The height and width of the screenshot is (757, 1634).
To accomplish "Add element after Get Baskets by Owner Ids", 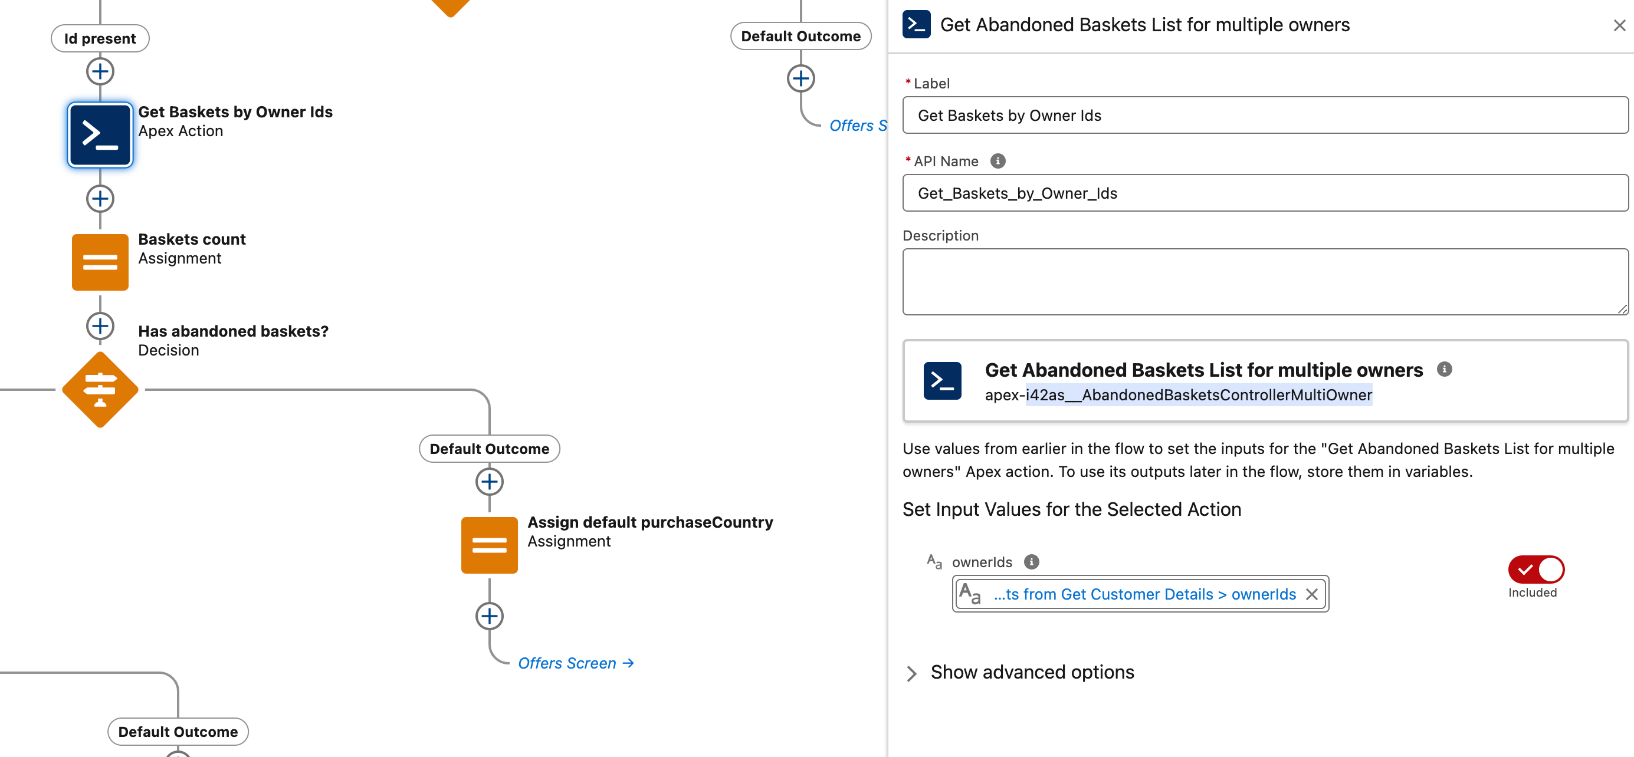I will (x=100, y=199).
